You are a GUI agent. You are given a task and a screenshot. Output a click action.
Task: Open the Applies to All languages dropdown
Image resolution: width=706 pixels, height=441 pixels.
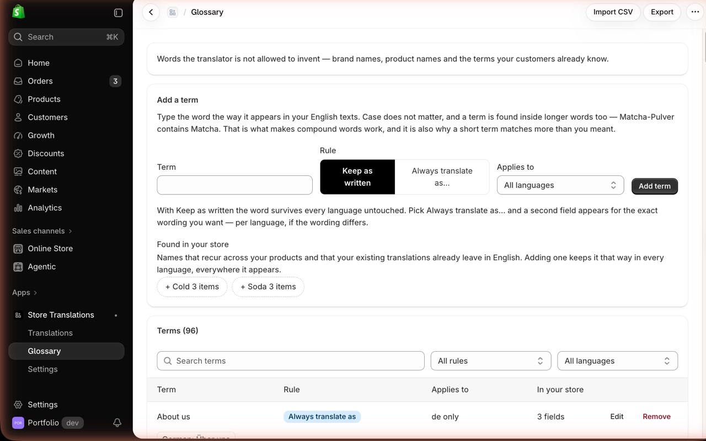pyautogui.click(x=560, y=185)
